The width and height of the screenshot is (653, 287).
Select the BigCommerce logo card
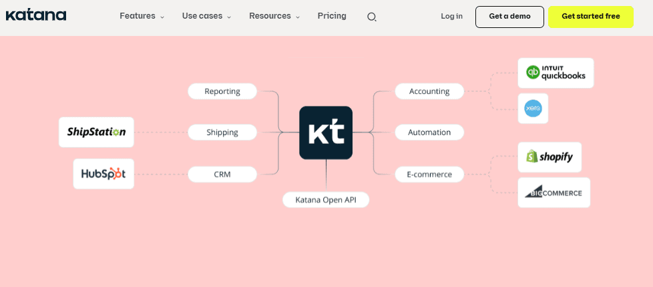pos(554,192)
